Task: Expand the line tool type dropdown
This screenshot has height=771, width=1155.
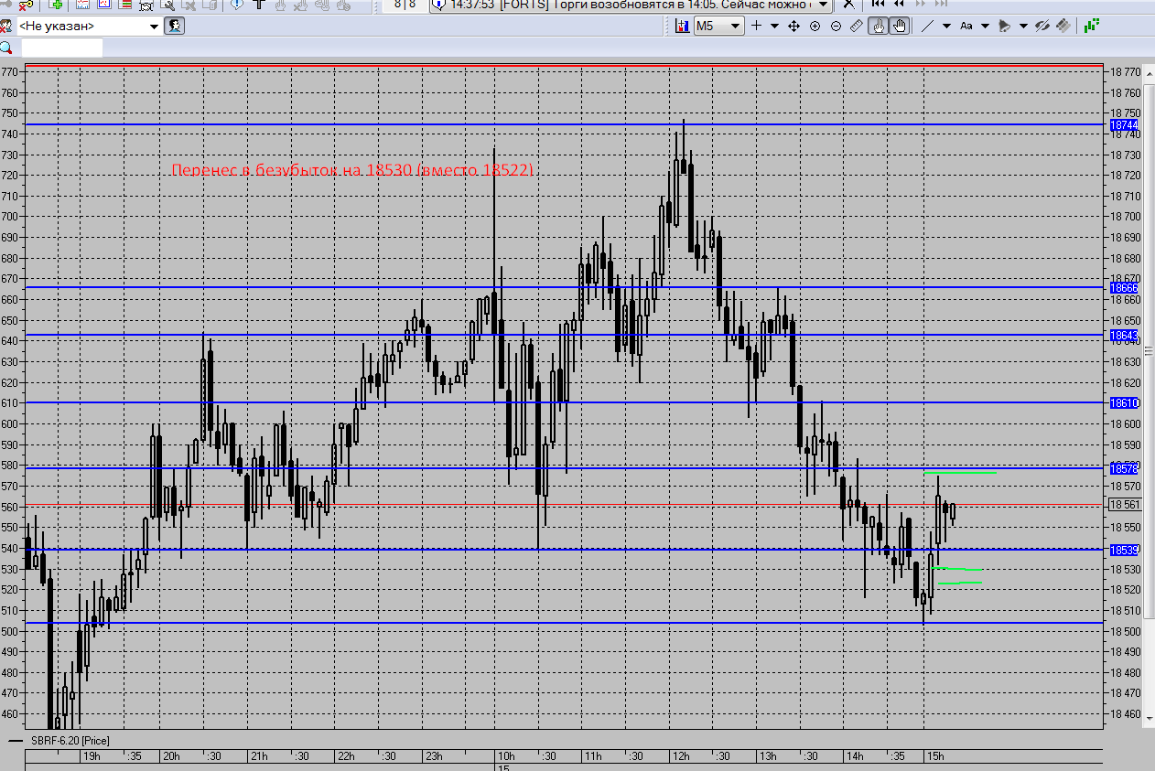Action: [945, 26]
